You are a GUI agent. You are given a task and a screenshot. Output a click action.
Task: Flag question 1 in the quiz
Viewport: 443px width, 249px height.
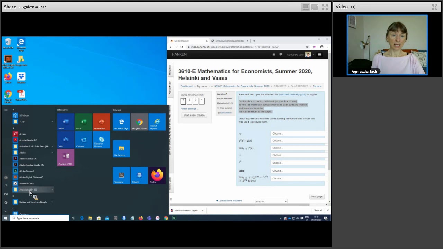(x=225, y=108)
